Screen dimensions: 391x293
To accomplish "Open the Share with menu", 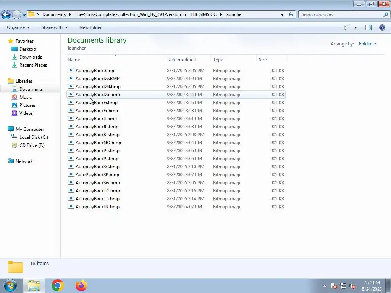I will coord(54,27).
